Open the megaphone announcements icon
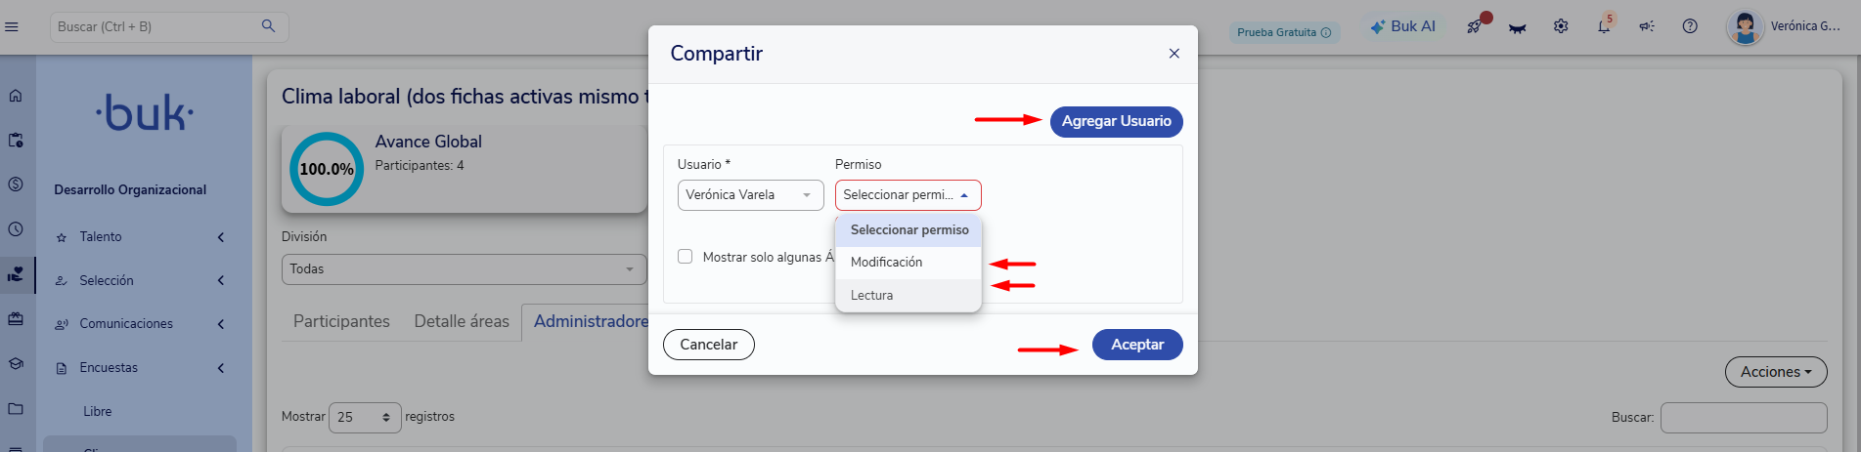 pos(1647,26)
